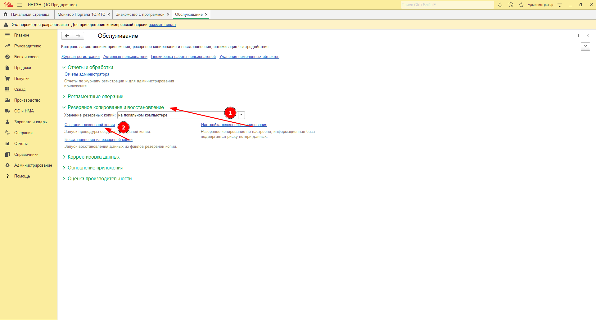
Task: Click the Зарплата и кадры person icon
Action: 7,122
